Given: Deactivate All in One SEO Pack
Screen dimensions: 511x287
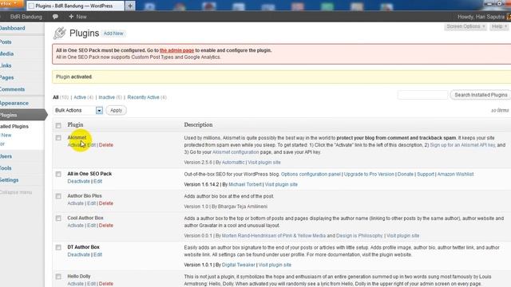Looking at the screenshot, I should (78, 182).
